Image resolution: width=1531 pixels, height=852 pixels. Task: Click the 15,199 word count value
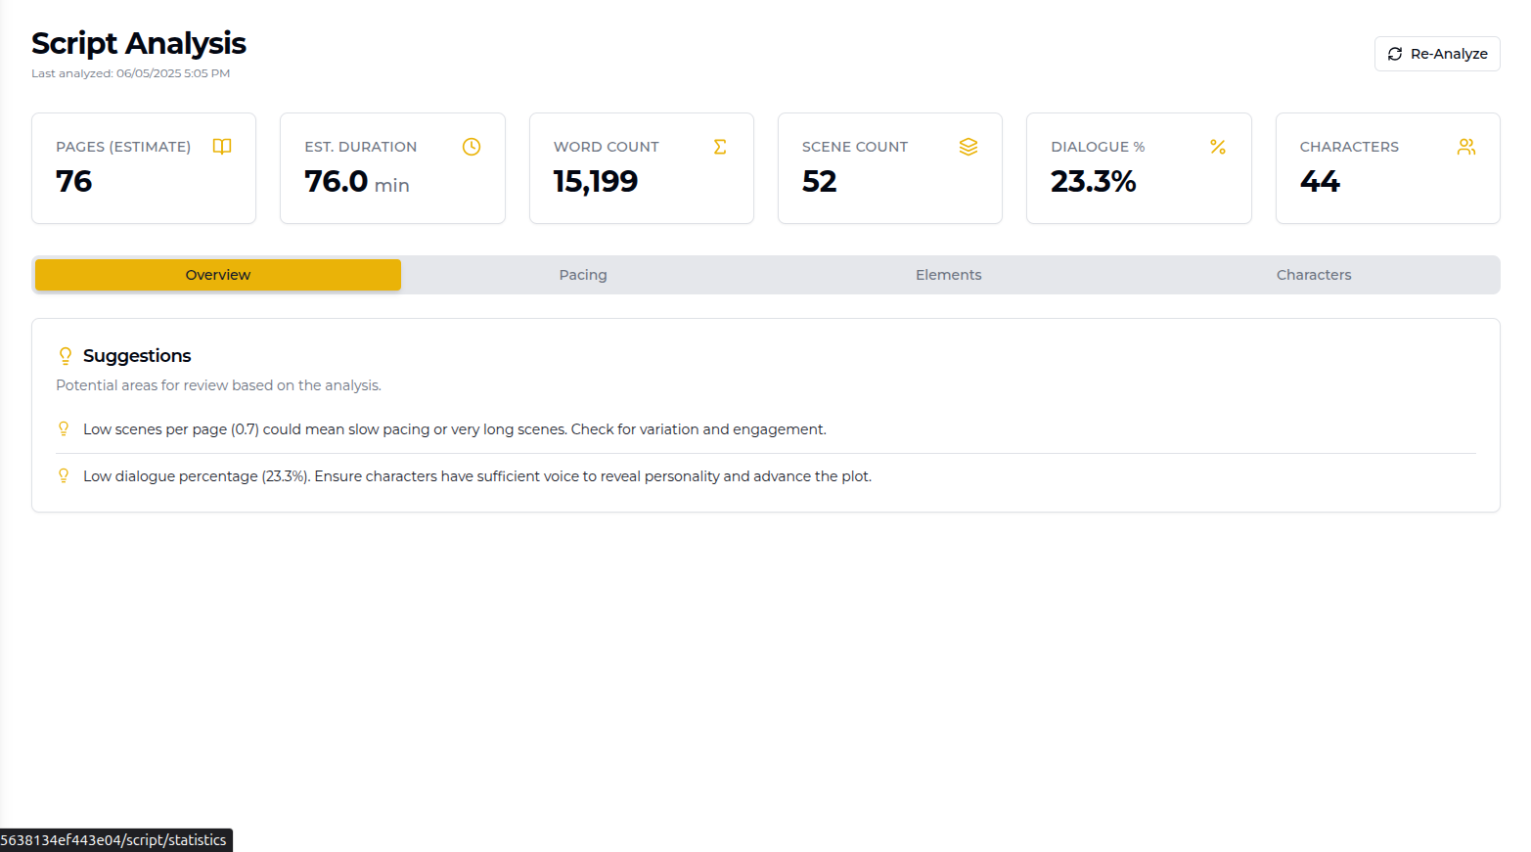(x=596, y=182)
